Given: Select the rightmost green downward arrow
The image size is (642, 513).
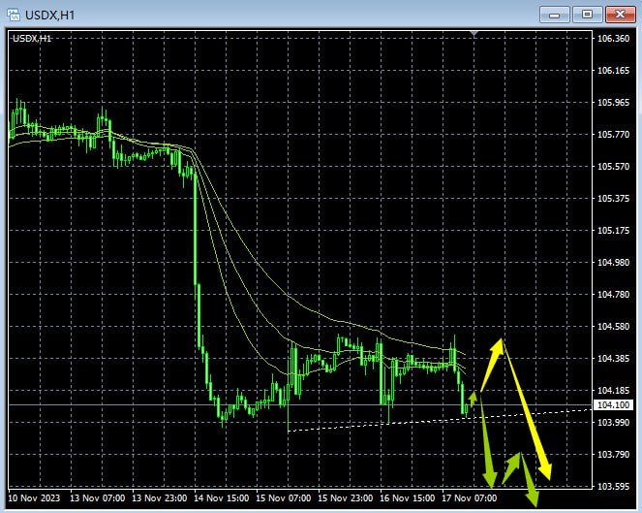Looking at the screenshot, I should point(527,478).
